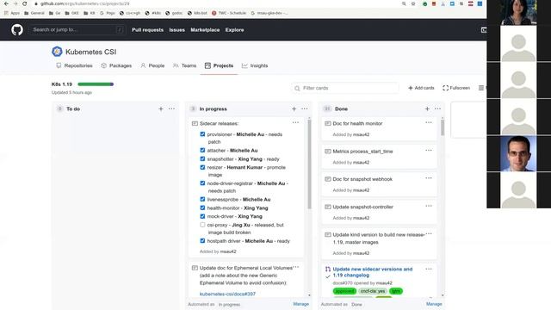Click Manage under In progress column
This screenshot has width=551, height=310.
coord(300,304)
